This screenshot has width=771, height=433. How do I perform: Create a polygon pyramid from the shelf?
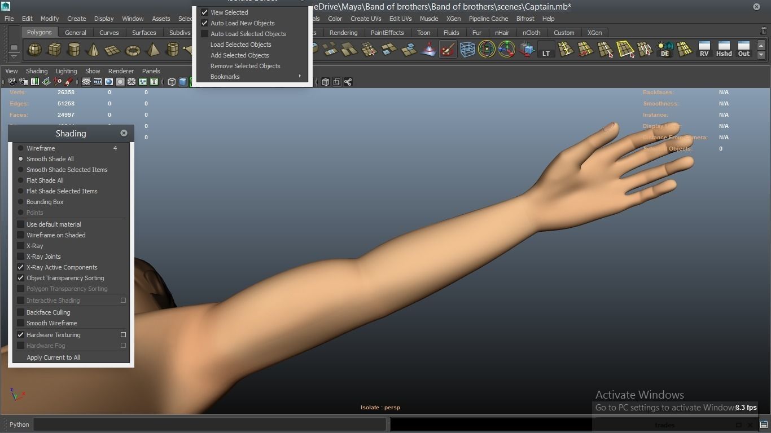152,50
